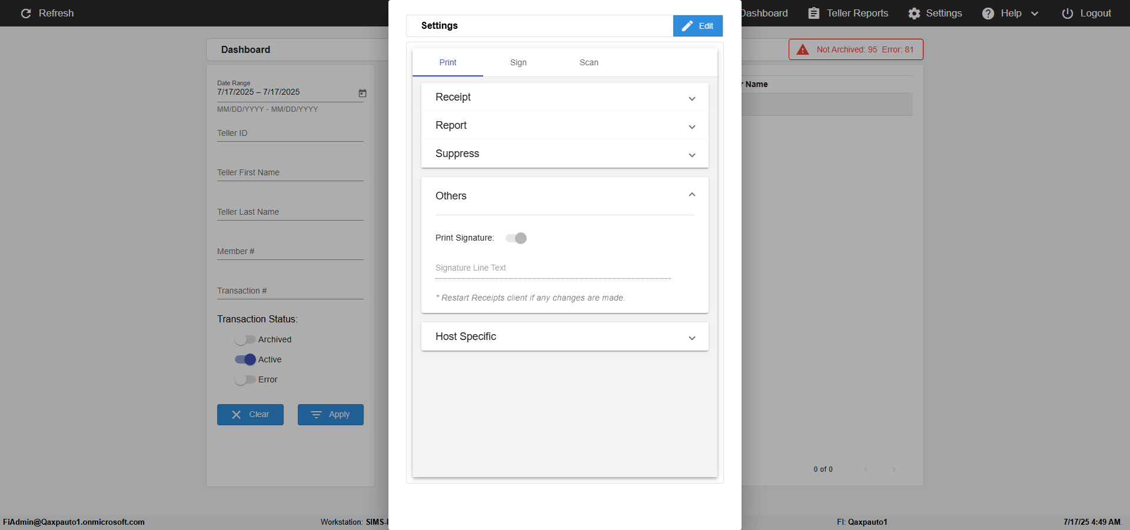Click the Logout power icon
This screenshot has height=530, width=1130.
click(1068, 14)
